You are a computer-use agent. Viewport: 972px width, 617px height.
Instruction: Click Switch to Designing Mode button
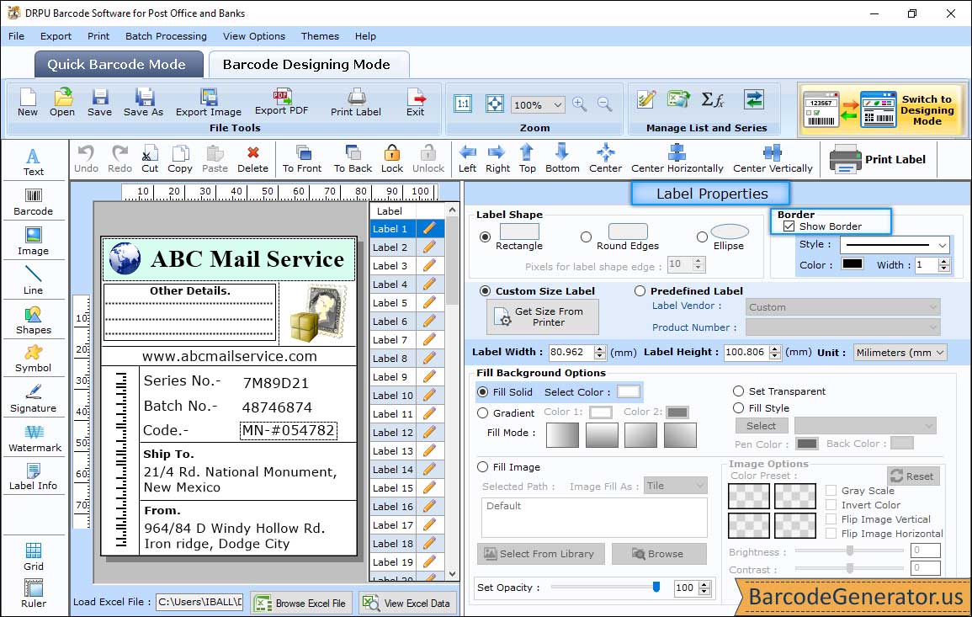[x=883, y=110]
